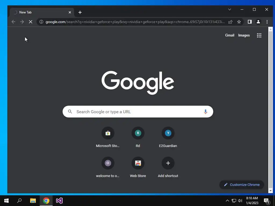Click the scrollbar down arrow

tap(270, 191)
